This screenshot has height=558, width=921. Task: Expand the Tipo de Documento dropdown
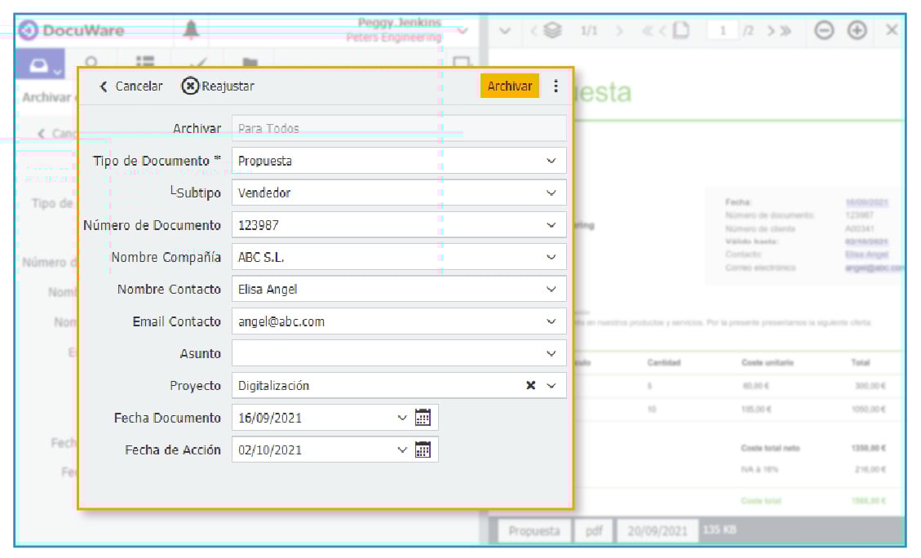[x=551, y=161]
